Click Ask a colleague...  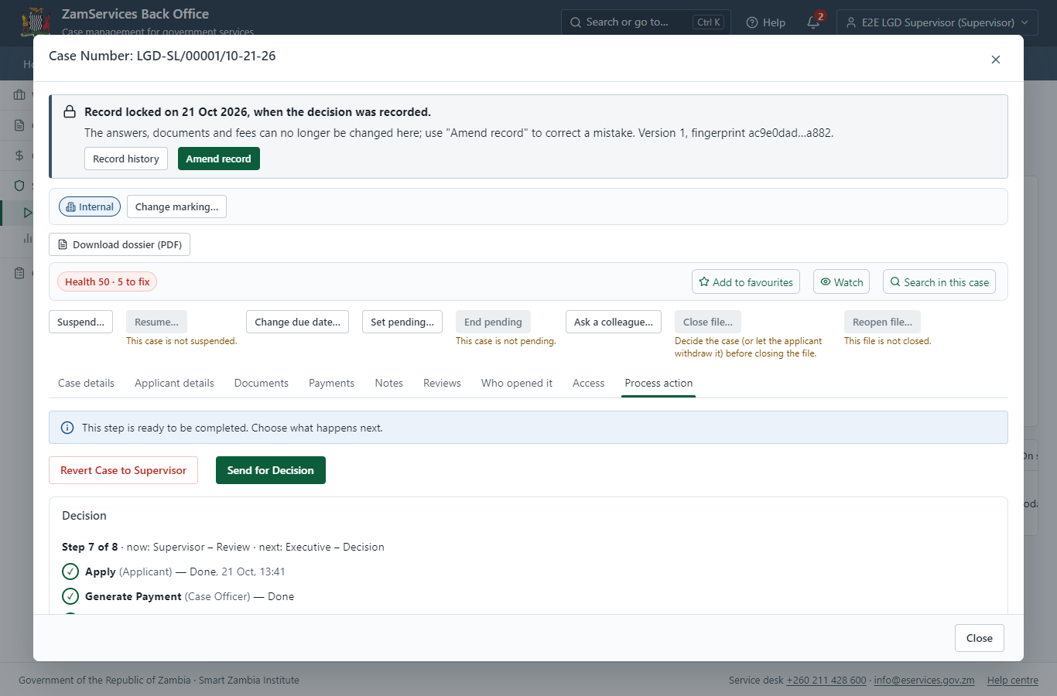tap(614, 322)
